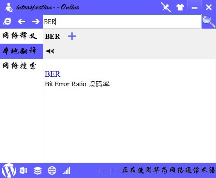Open the WordPress icon in bottom bar

pyautogui.click(x=9, y=170)
